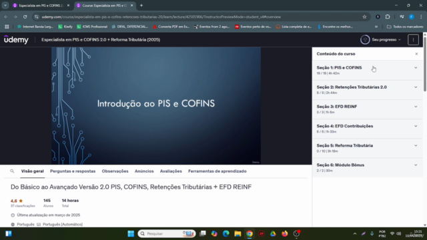Viewport: 427px width, 240px height.
Task: Click the Udemy logo
Action: (x=16, y=40)
